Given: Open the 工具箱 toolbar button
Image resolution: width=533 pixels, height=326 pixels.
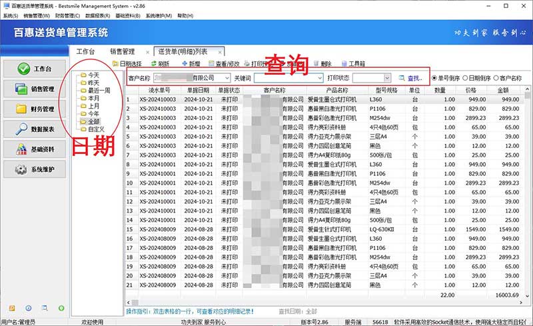Looking at the screenshot, I should [x=353, y=64].
